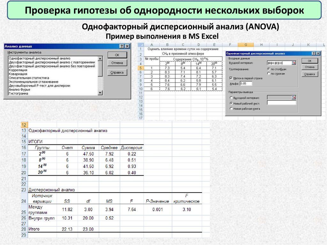
Task: Click Справка in the Анализ данных dialog
Action: 117,73
